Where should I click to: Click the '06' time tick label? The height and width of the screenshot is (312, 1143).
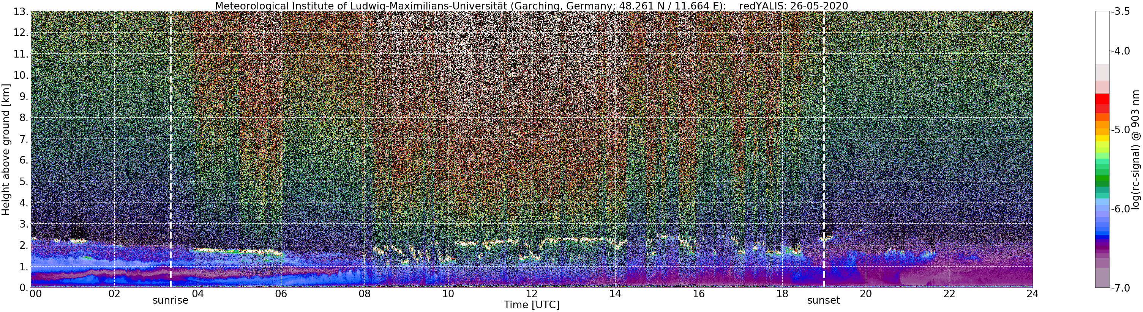click(281, 294)
